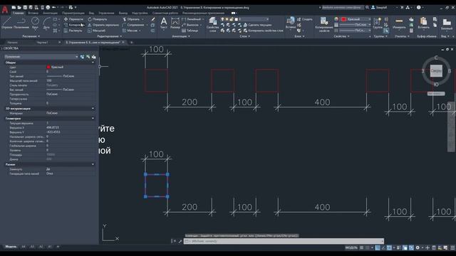Click Make Current (Сделать текущим) button
456x256 pixels.
pos(257,25)
